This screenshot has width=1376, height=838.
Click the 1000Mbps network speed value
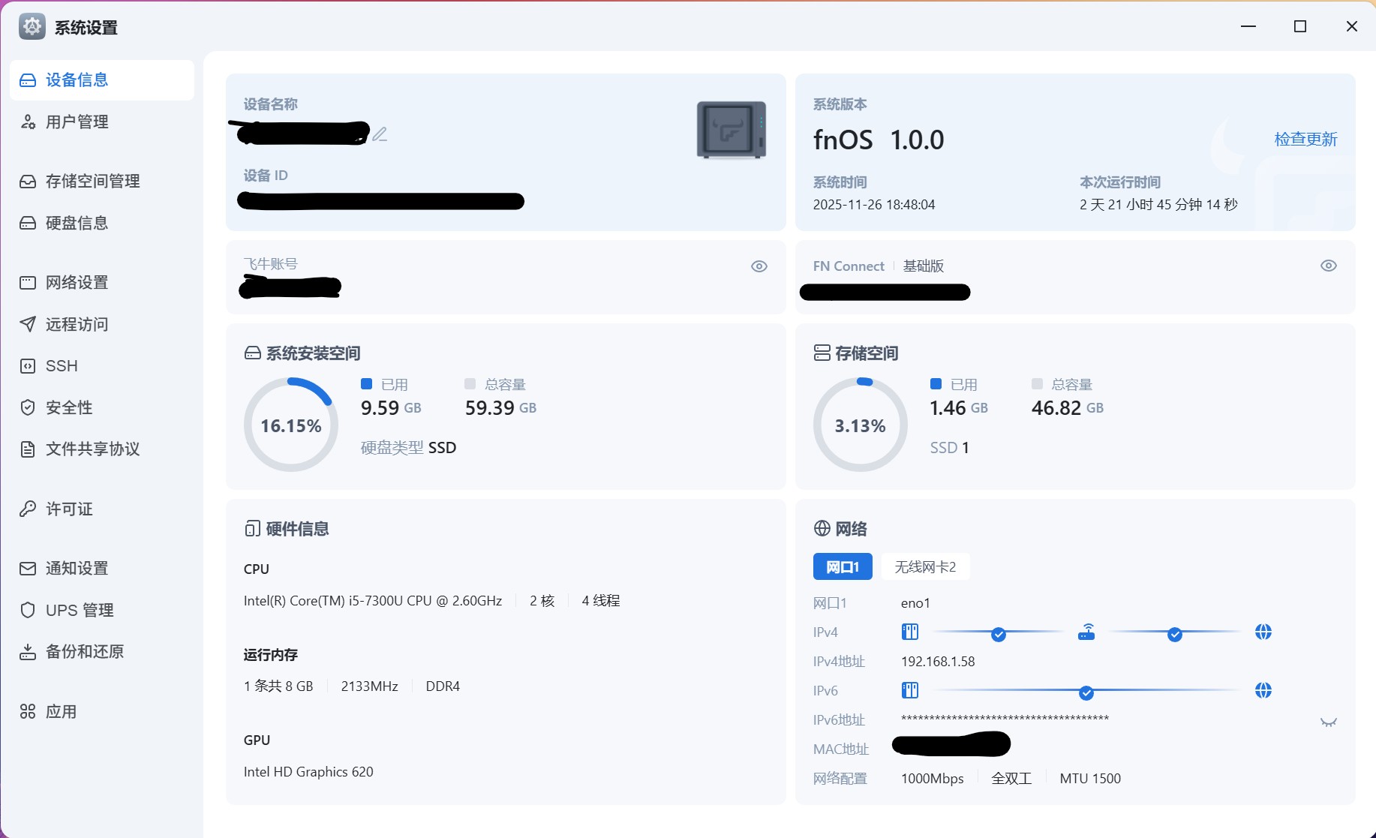[x=933, y=779]
